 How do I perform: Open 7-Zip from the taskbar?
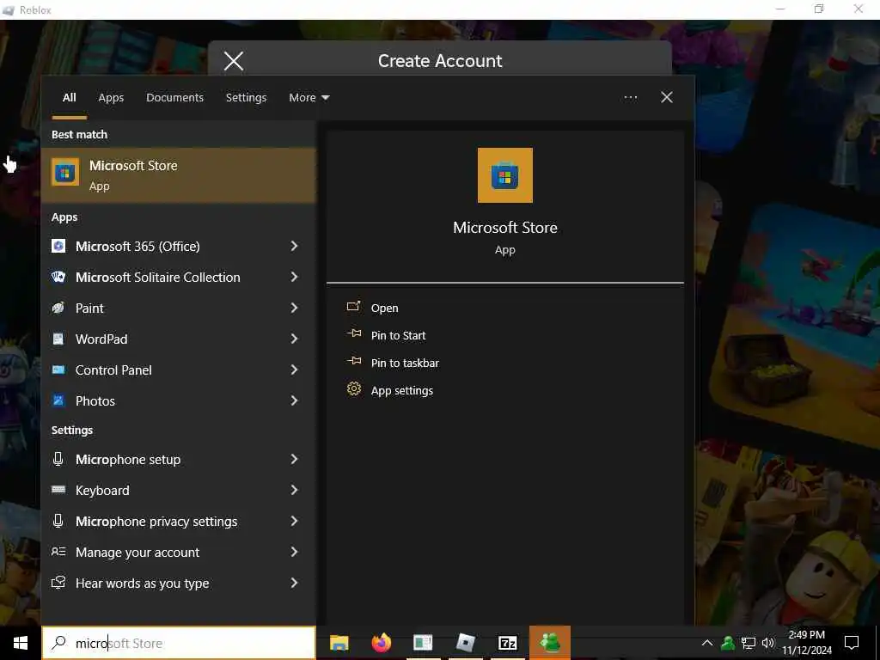point(507,643)
